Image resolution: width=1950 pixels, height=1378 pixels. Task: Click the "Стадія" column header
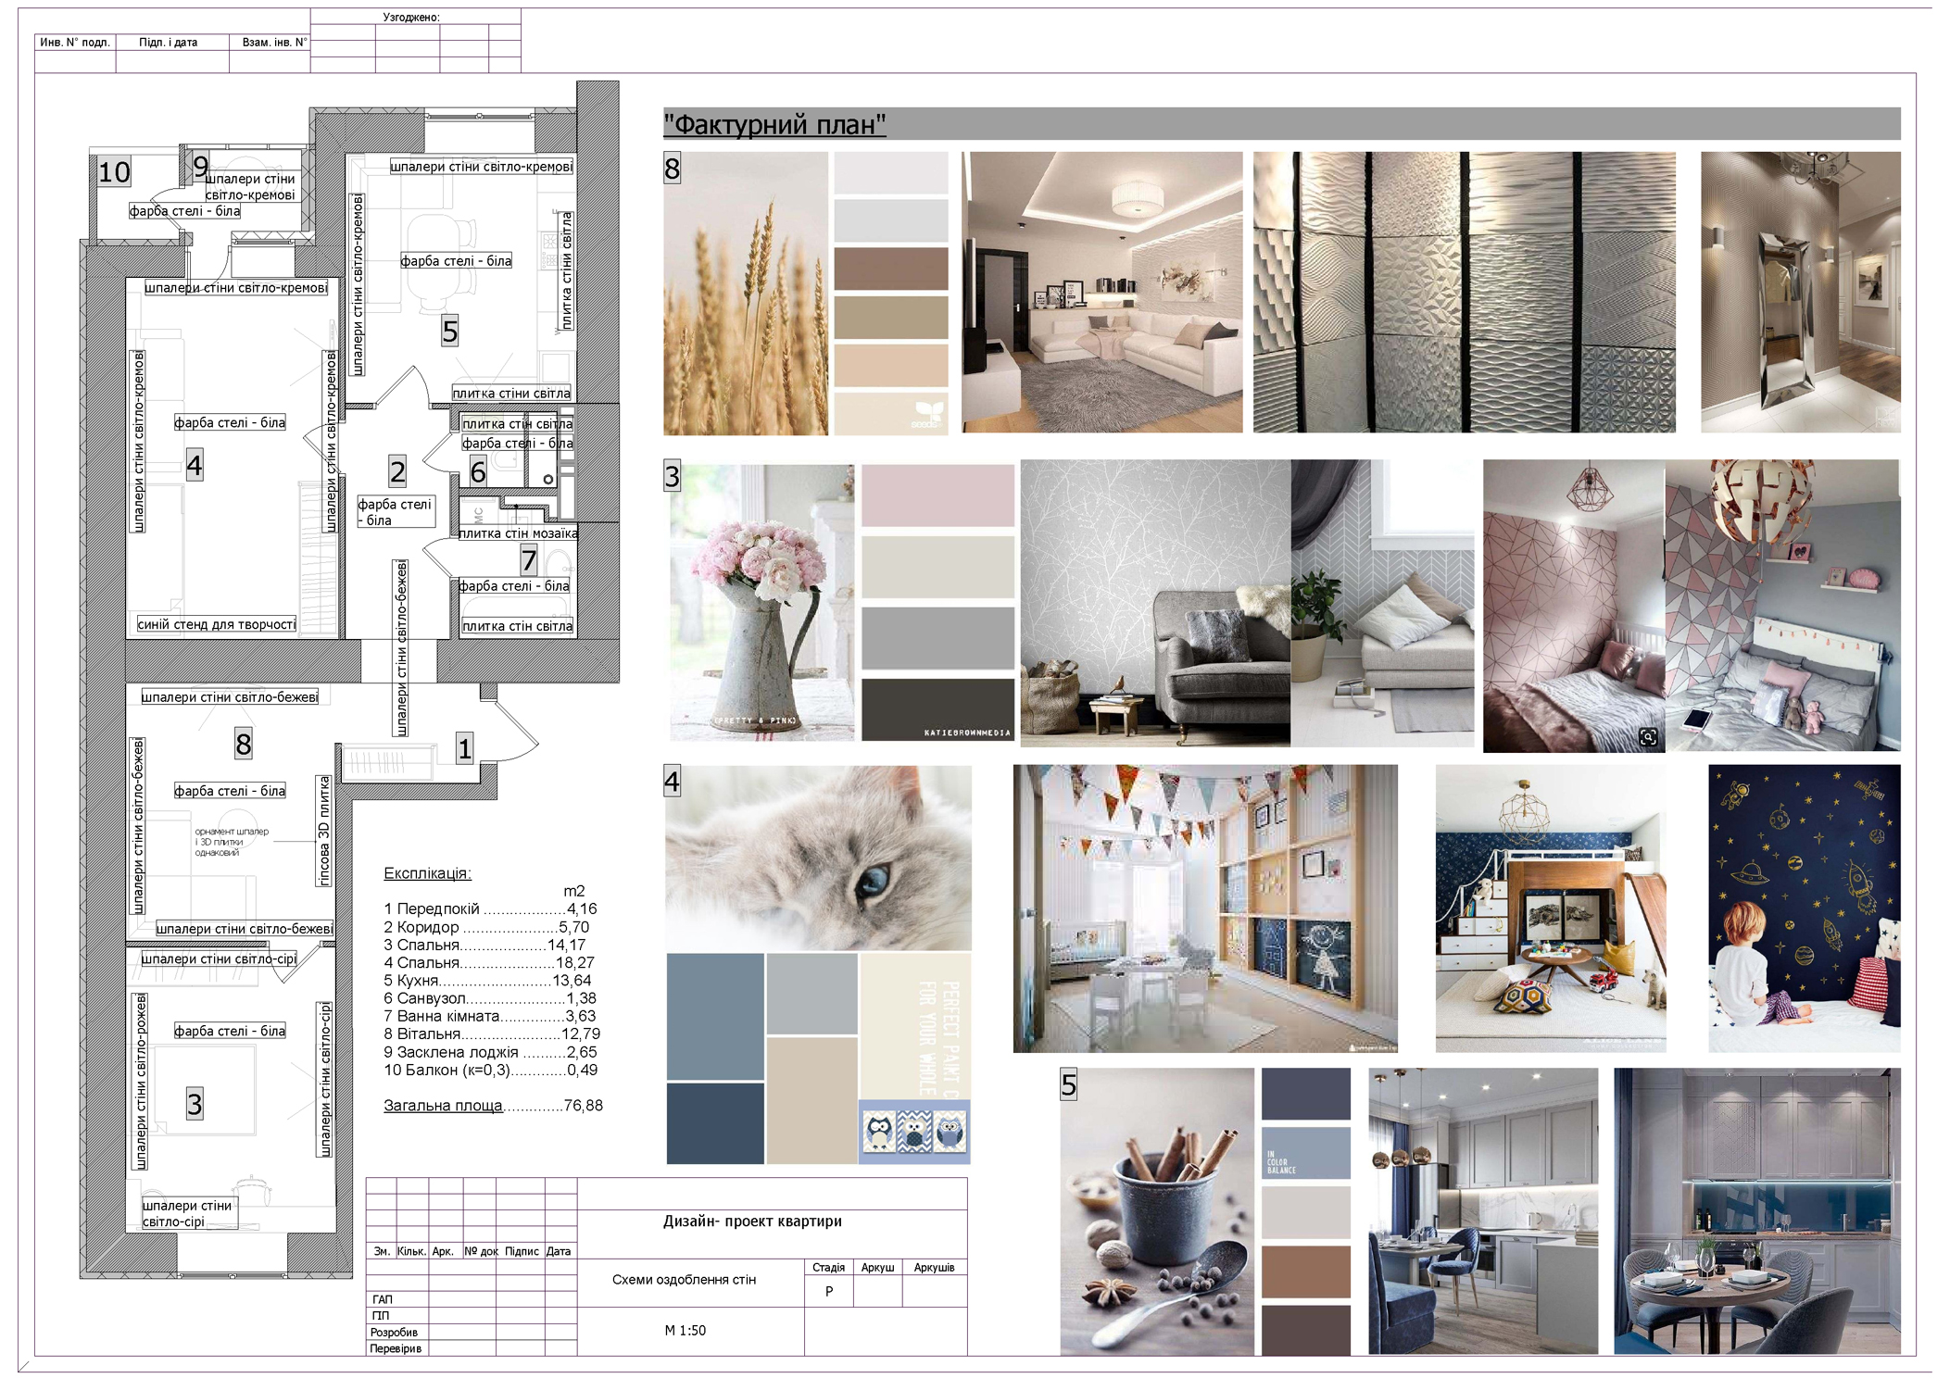pos(828,1268)
